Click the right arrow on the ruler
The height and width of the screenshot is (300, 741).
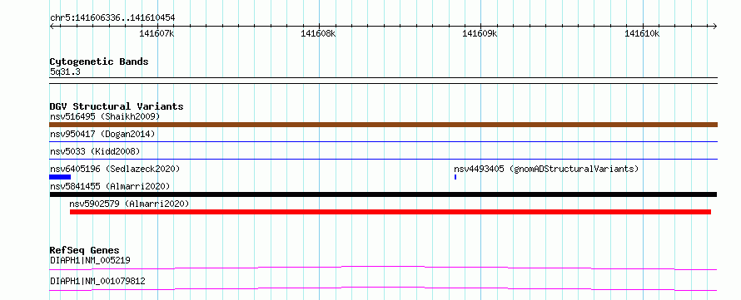715,26
